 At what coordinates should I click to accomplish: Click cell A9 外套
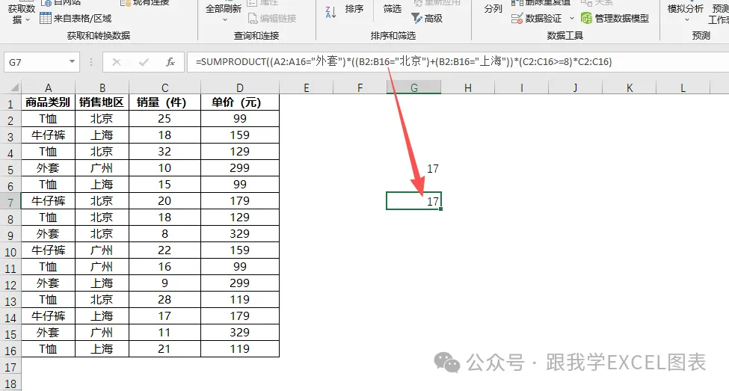click(48, 234)
